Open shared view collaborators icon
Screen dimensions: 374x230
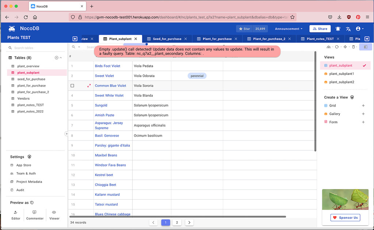pyautogui.click(x=328, y=47)
